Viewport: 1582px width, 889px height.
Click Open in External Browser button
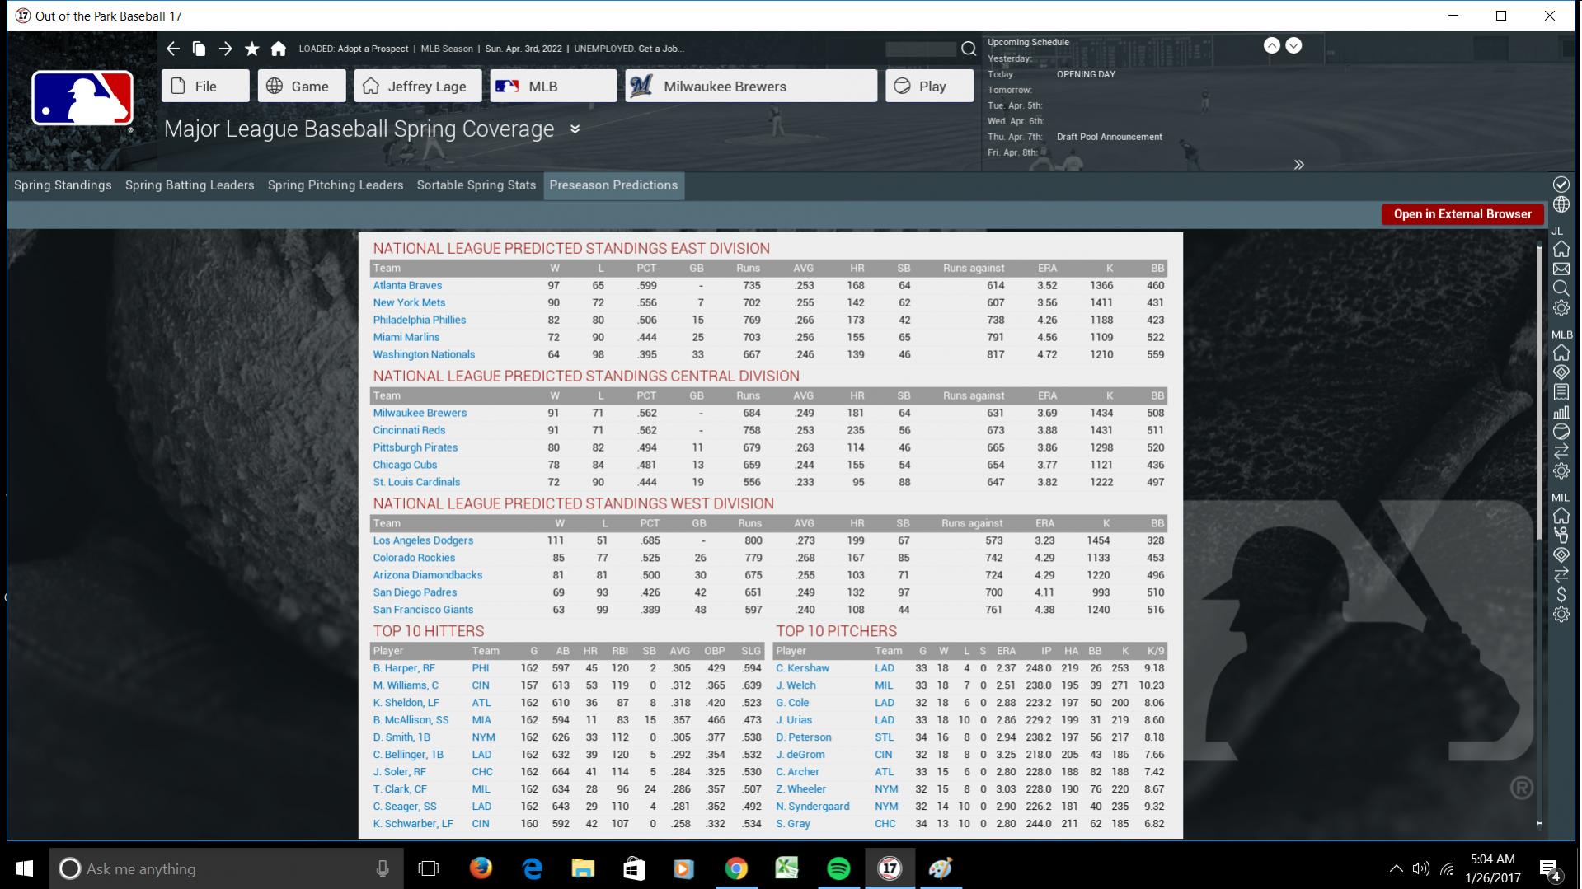coord(1462,214)
